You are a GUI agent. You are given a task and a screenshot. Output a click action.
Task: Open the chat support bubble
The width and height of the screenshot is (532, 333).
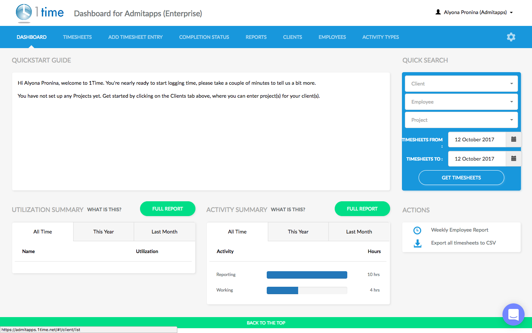pos(513,314)
